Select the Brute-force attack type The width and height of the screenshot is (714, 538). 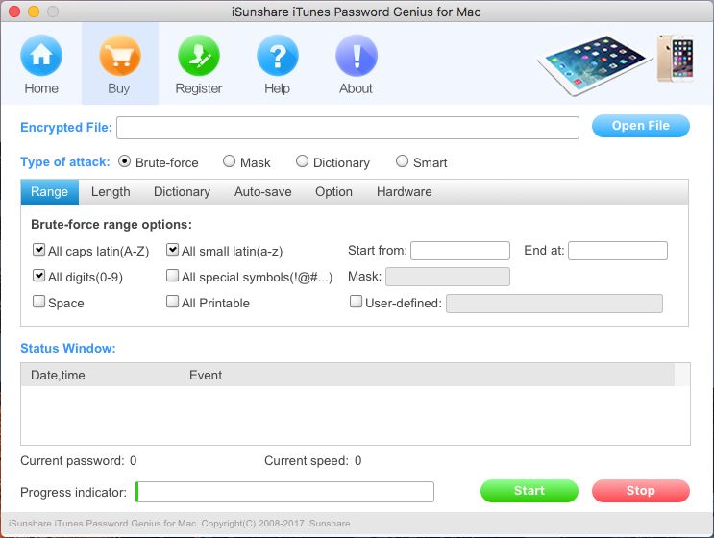124,161
